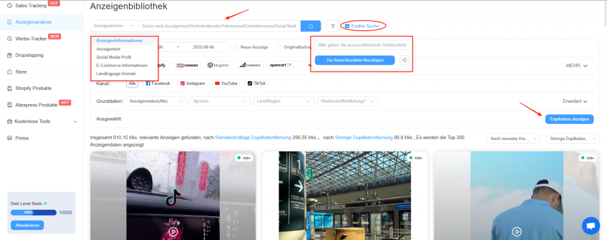Click the refresh icon beside exclusion list button
Image resolution: width=607 pixels, height=240 pixels.
point(404,60)
